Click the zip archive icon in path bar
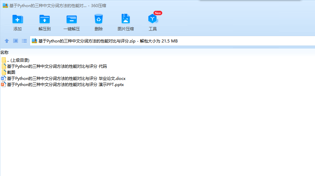Image resolution: width=315 pixels, height=176 pixels. pyautogui.click(x=34, y=41)
